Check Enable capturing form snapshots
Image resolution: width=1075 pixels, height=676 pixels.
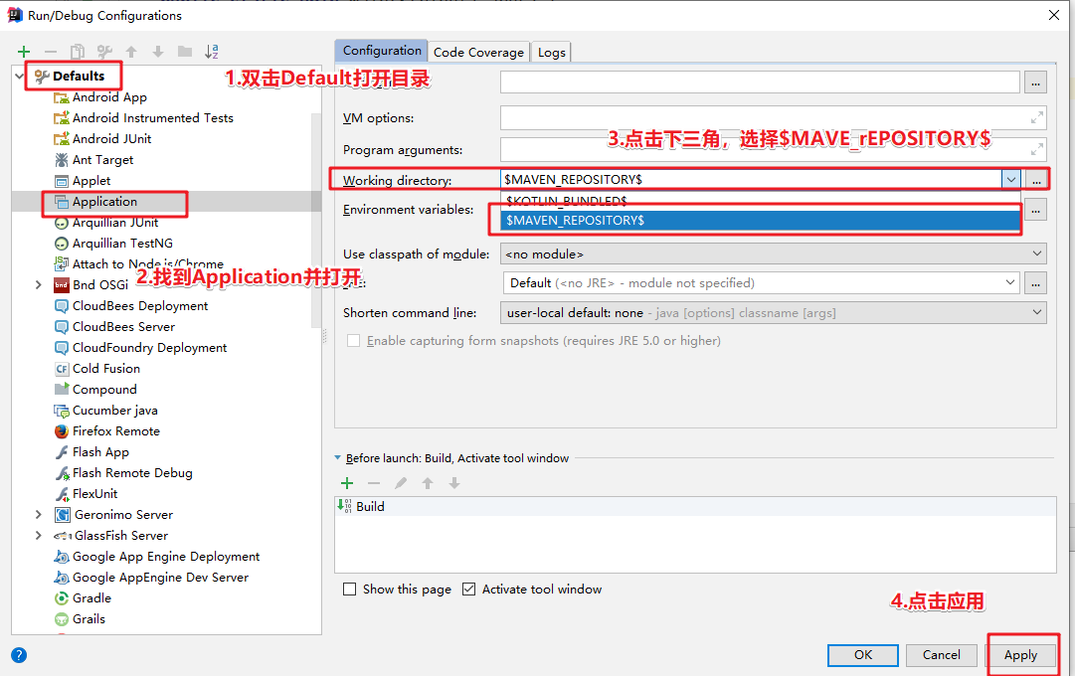tap(353, 341)
